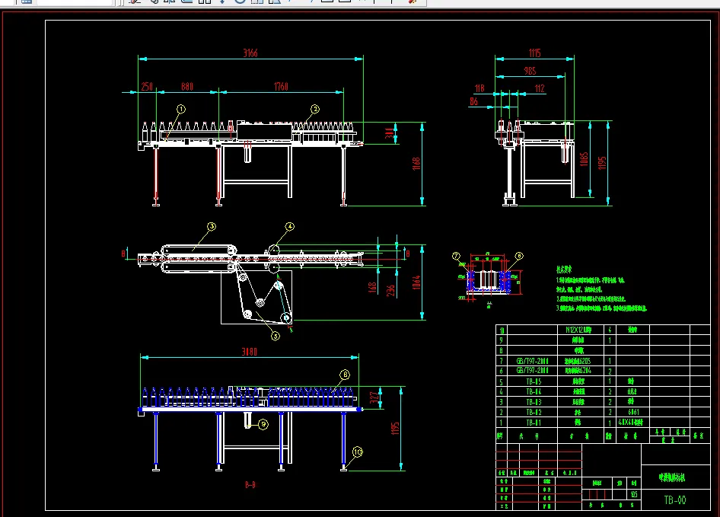Click the TB-14 cell in parts list
Screen dimensions: 720x517
534,391
